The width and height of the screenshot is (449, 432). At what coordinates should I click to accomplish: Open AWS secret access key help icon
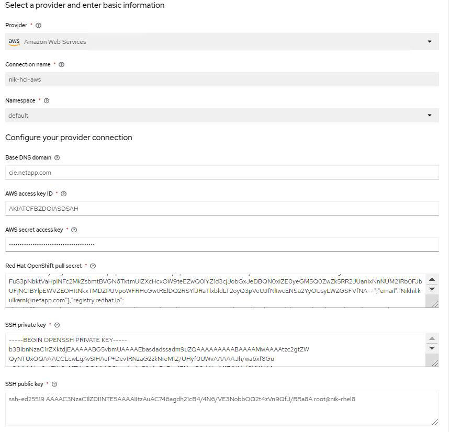tap(74, 230)
